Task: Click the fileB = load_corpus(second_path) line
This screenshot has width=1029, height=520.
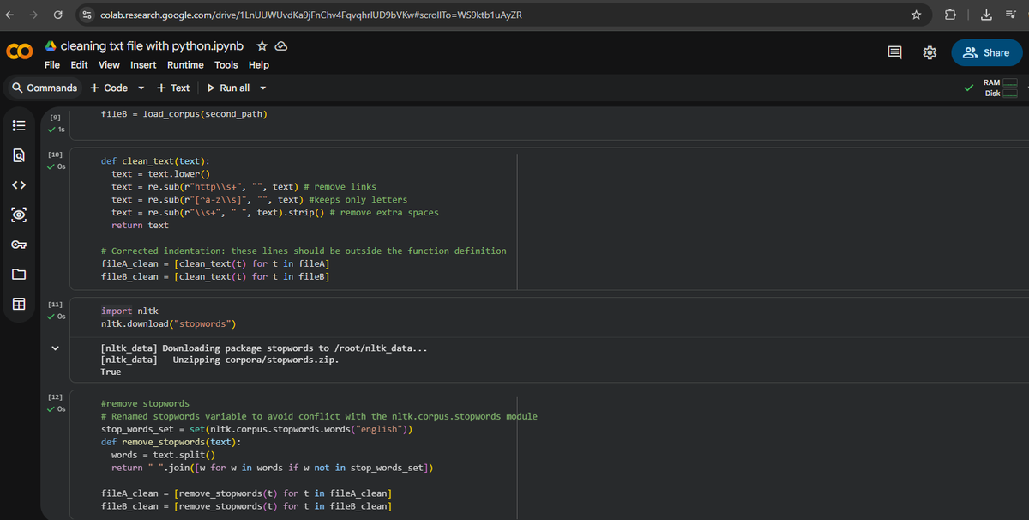Action: (x=184, y=113)
